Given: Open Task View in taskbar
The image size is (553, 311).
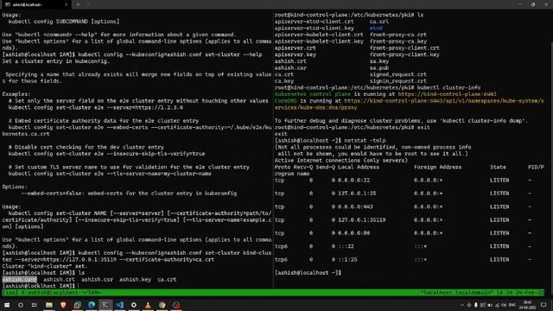Looking at the screenshot, I should click(x=35, y=305).
